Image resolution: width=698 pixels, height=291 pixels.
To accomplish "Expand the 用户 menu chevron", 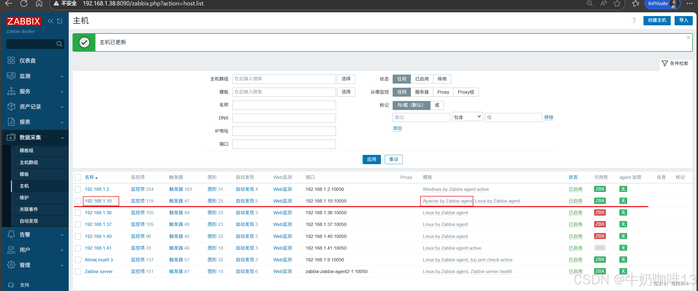I will (62, 250).
